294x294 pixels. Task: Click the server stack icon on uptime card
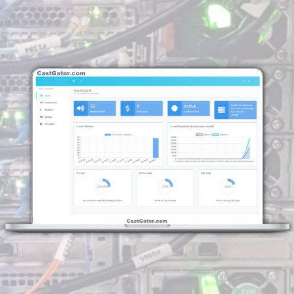(221, 110)
